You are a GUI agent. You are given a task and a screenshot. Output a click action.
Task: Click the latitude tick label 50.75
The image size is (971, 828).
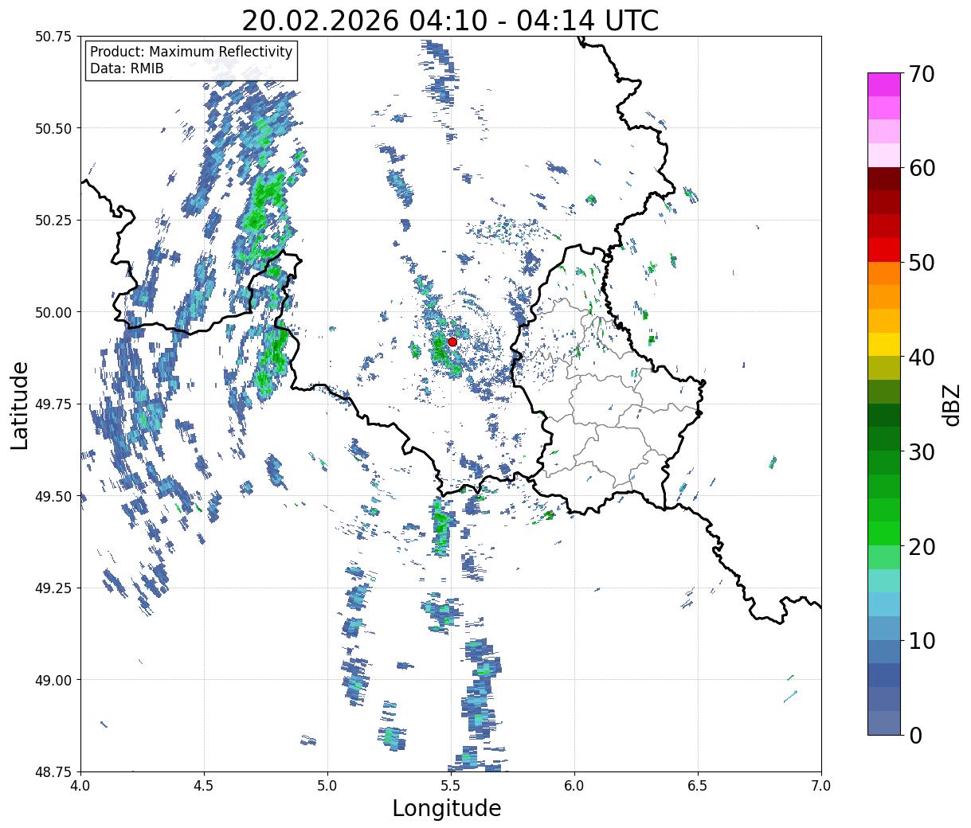click(x=53, y=37)
